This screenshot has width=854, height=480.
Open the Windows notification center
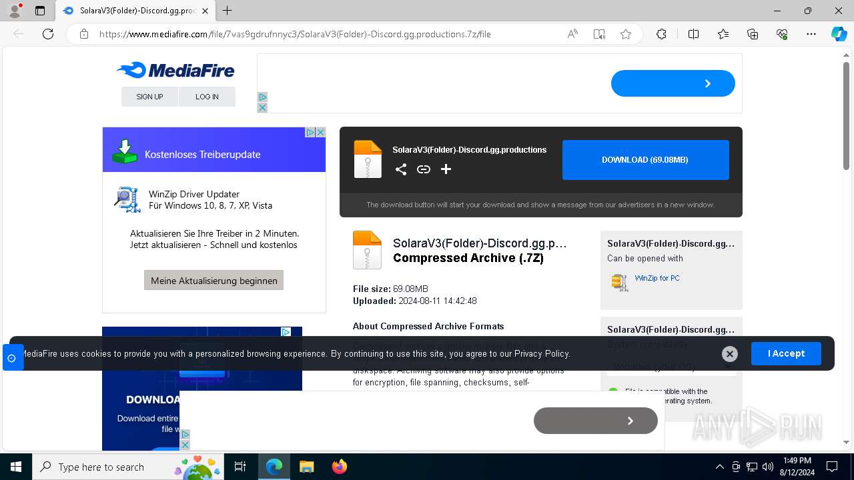click(833, 467)
